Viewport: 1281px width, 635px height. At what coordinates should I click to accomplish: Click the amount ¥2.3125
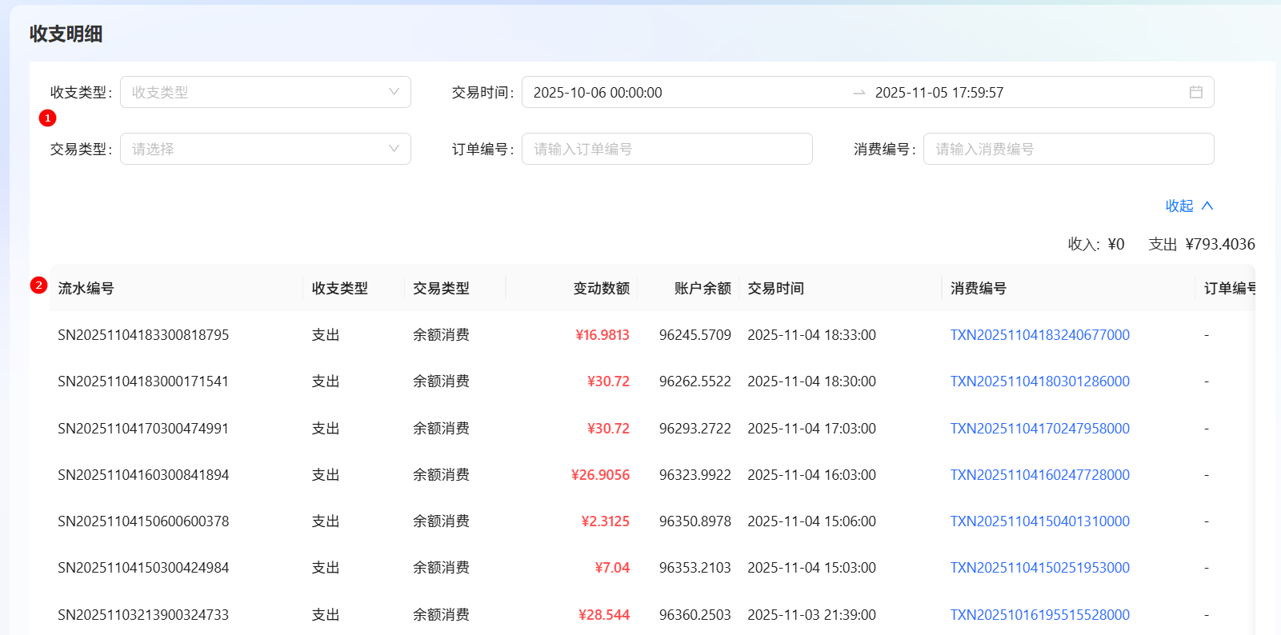[605, 521]
